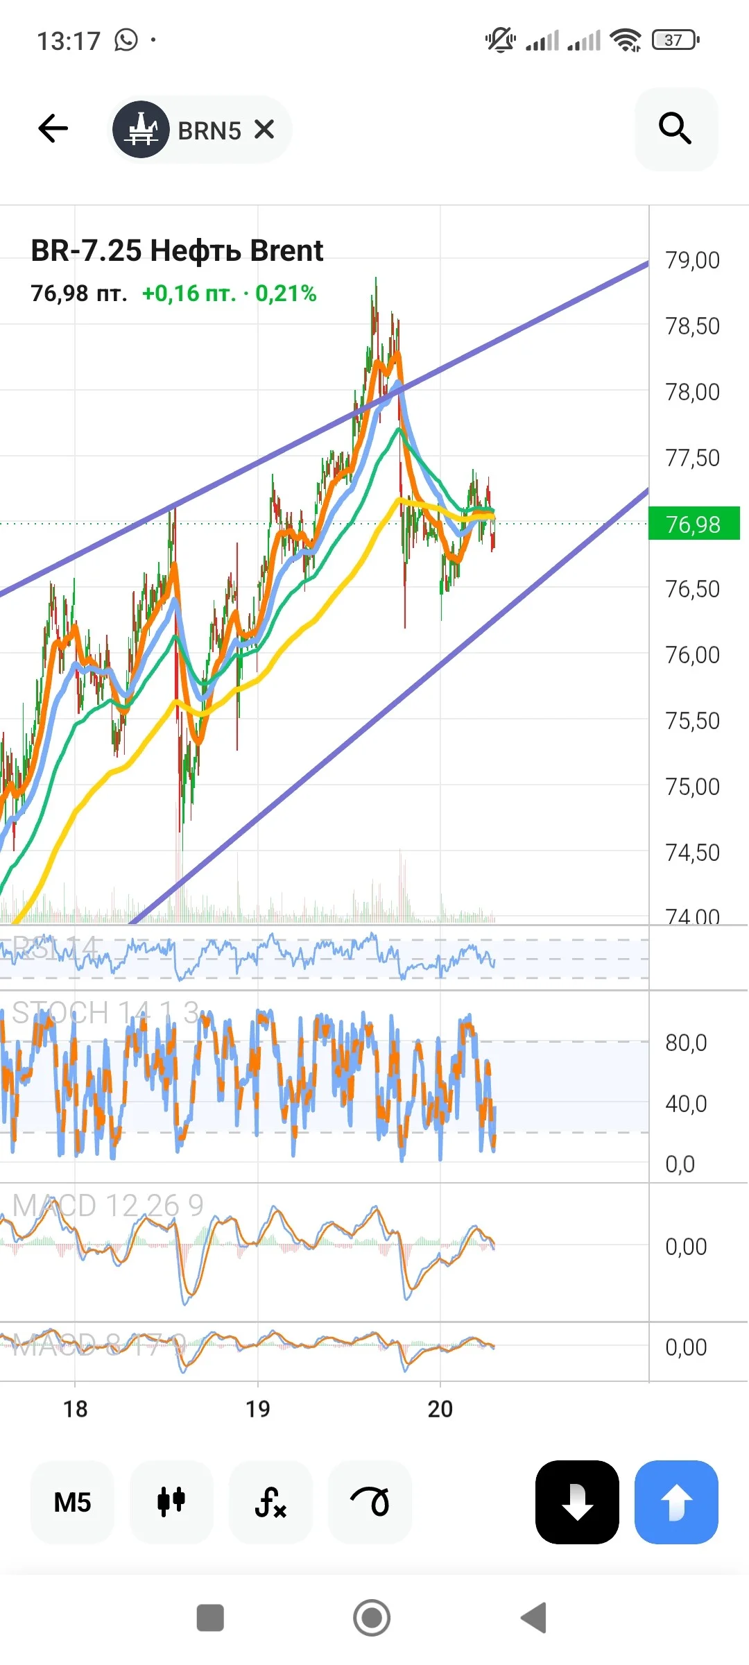Tap the Wi-Fi status icon
Image resolution: width=749 pixels, height=1665 pixels.
pyautogui.click(x=626, y=40)
